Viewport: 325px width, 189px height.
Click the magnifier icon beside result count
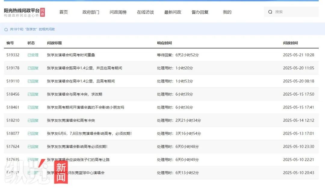click(6, 29)
